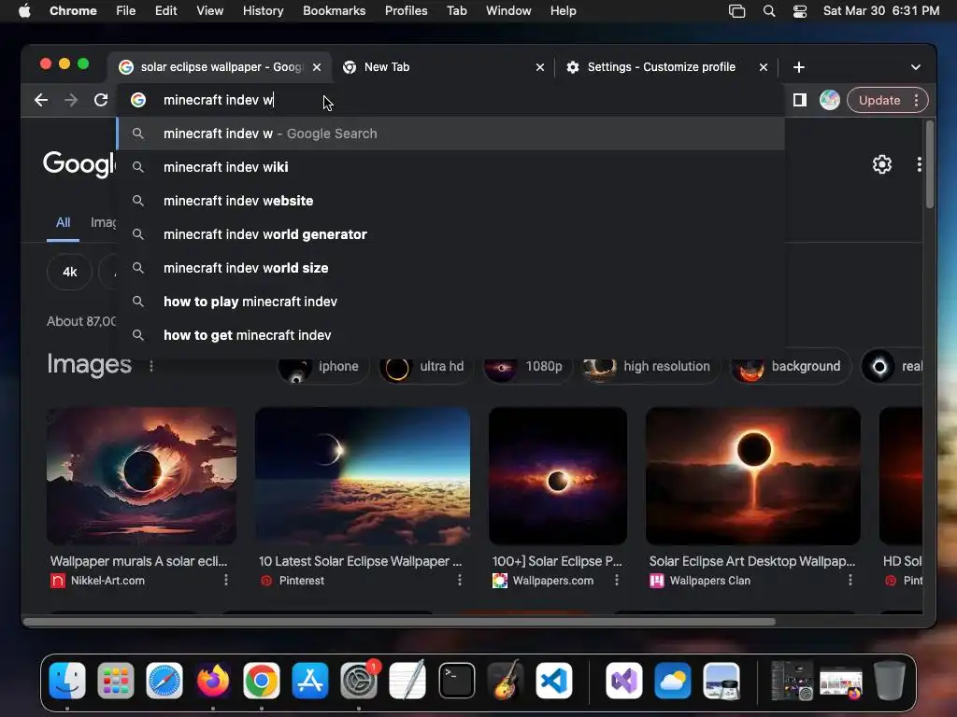Filter images by ultra hd chip
Image resolution: width=957 pixels, height=717 pixels.
(x=425, y=366)
